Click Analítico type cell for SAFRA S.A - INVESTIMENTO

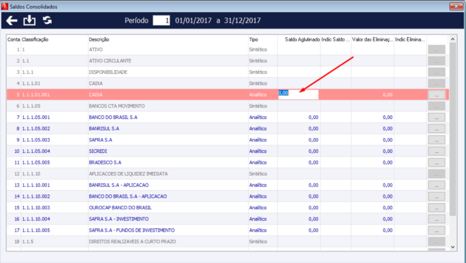(258, 219)
